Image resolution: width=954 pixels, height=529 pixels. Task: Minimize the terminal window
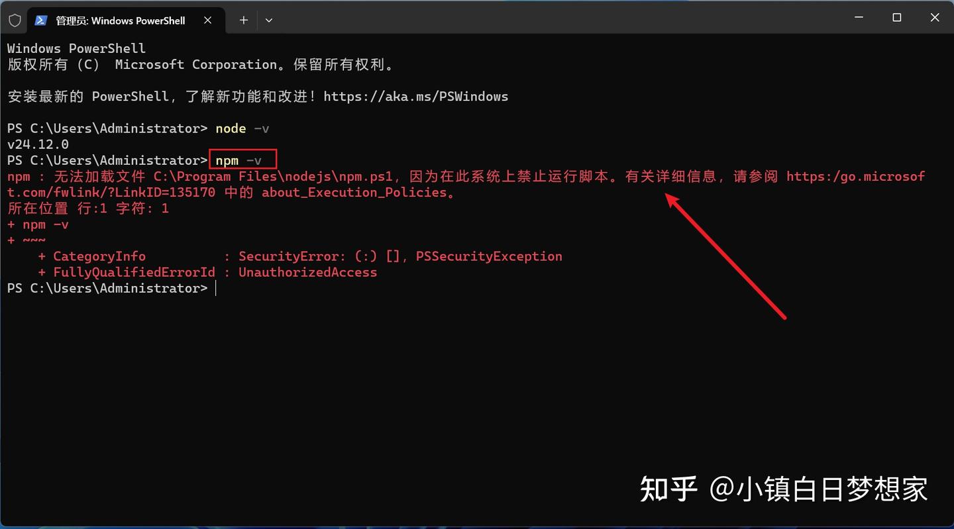pyautogui.click(x=859, y=19)
